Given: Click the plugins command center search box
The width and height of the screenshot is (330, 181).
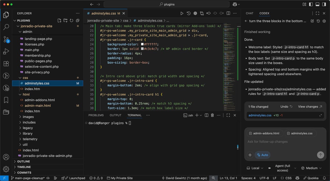Looking at the screenshot, I should (x=167, y=4).
